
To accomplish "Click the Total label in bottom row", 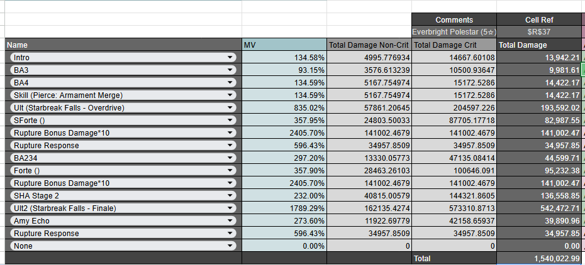I will tap(454, 258).
